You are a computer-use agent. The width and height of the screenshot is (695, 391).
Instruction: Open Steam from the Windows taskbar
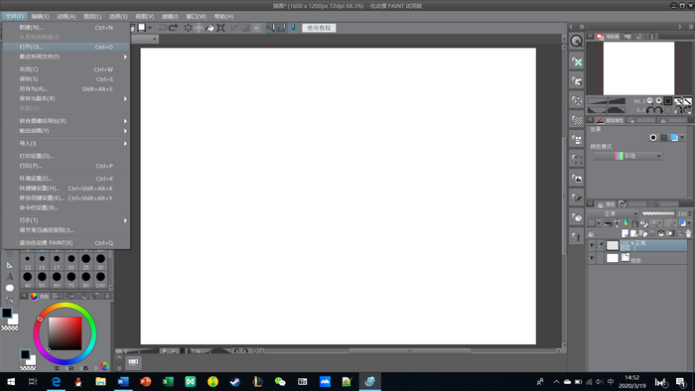235,381
